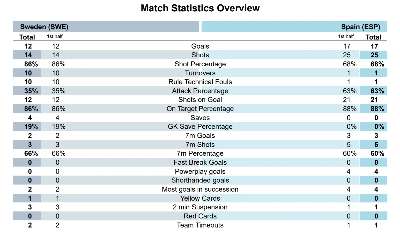
Task: Select the Turnovers row label
Action: [200, 73]
